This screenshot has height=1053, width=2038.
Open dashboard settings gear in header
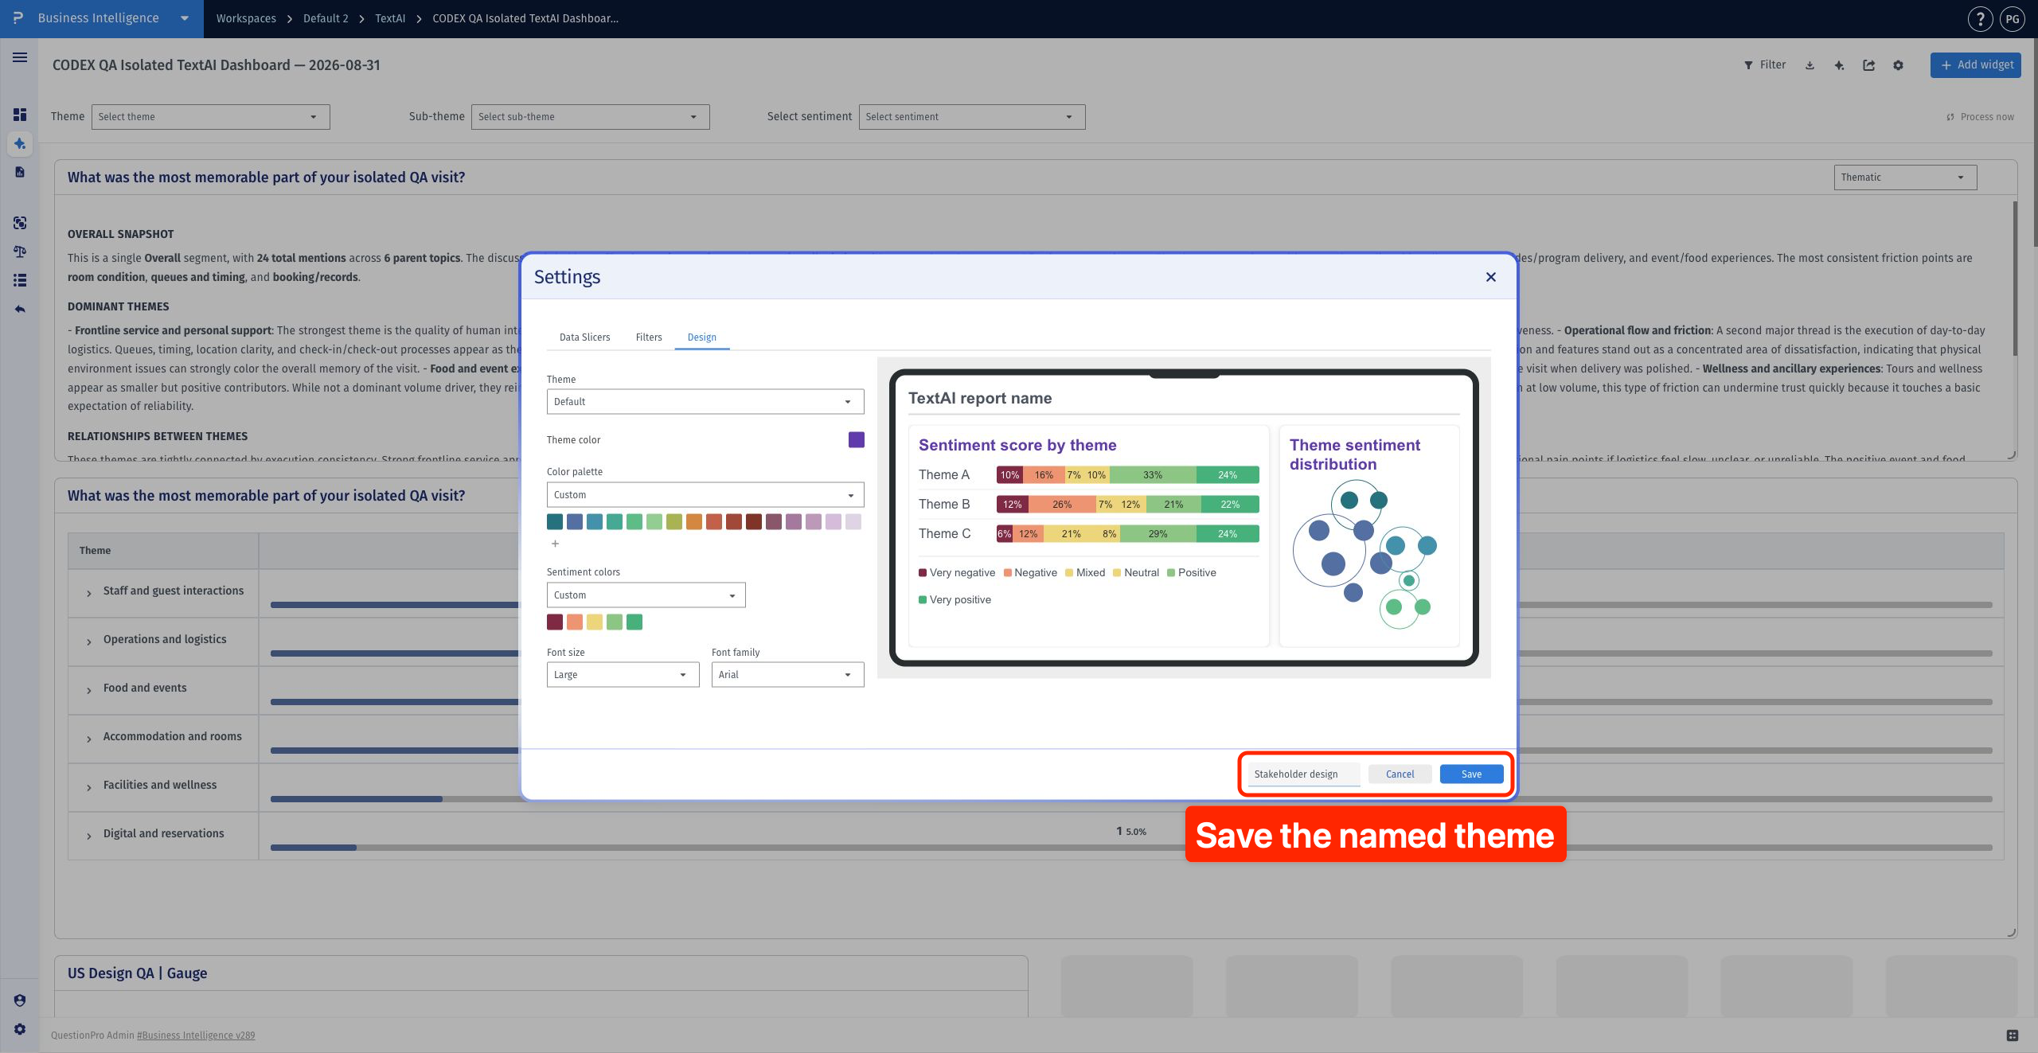1898,65
